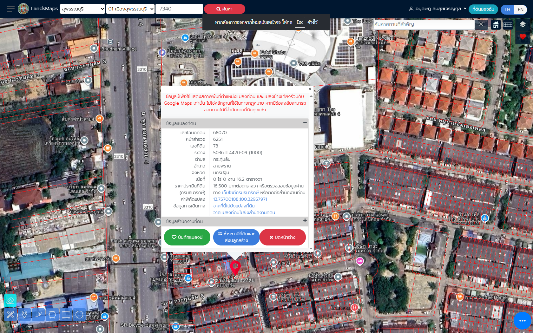533x333 pixels.
Task: Open the user account menu dropdown
Action: tap(438, 9)
